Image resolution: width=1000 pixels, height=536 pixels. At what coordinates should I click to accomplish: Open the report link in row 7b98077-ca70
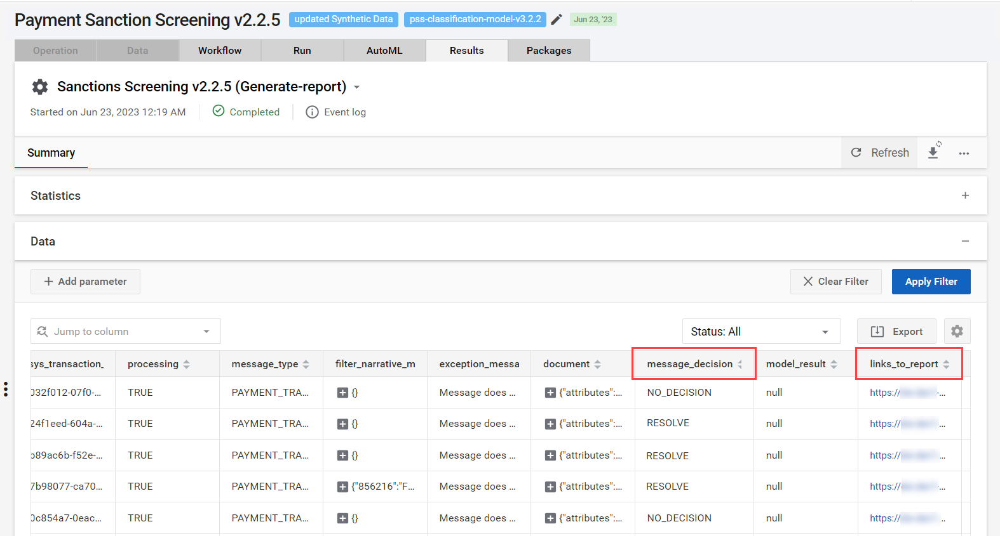click(x=907, y=487)
